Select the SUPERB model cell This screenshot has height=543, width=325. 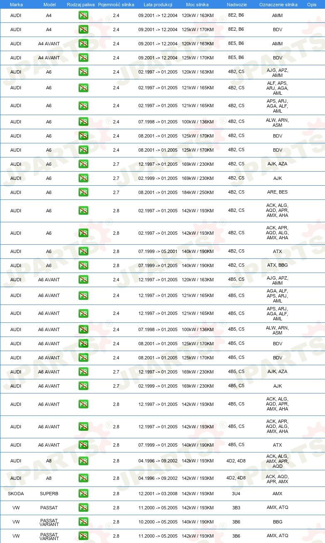tap(49, 494)
